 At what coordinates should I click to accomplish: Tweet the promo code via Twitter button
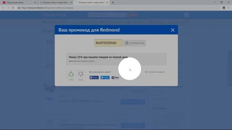pyautogui.click(x=105, y=78)
